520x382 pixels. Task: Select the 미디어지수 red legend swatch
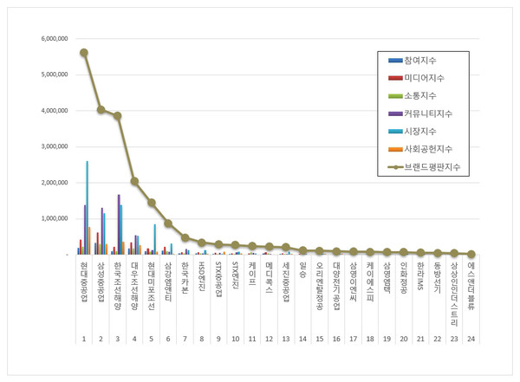pos(394,77)
